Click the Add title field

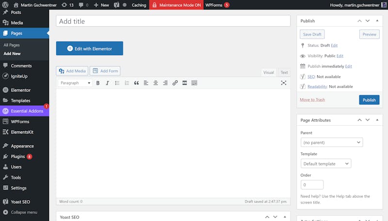[x=173, y=21]
